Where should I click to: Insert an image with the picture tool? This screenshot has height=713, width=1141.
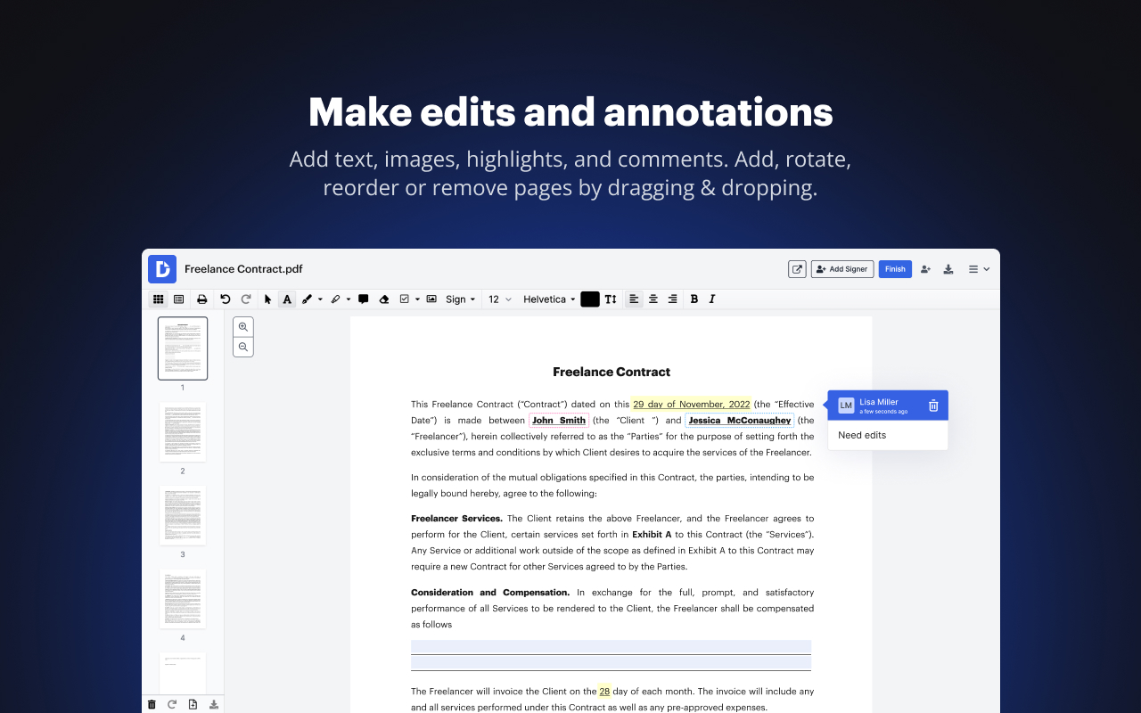[431, 299]
